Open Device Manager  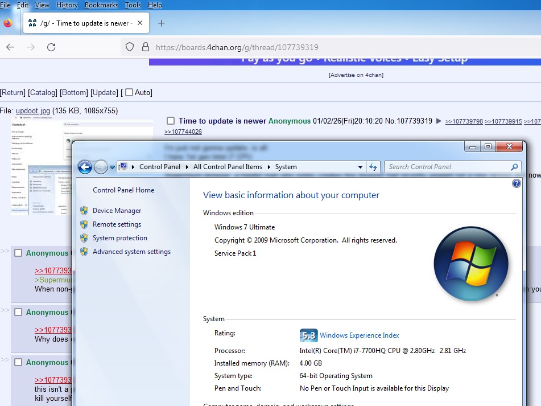117,211
